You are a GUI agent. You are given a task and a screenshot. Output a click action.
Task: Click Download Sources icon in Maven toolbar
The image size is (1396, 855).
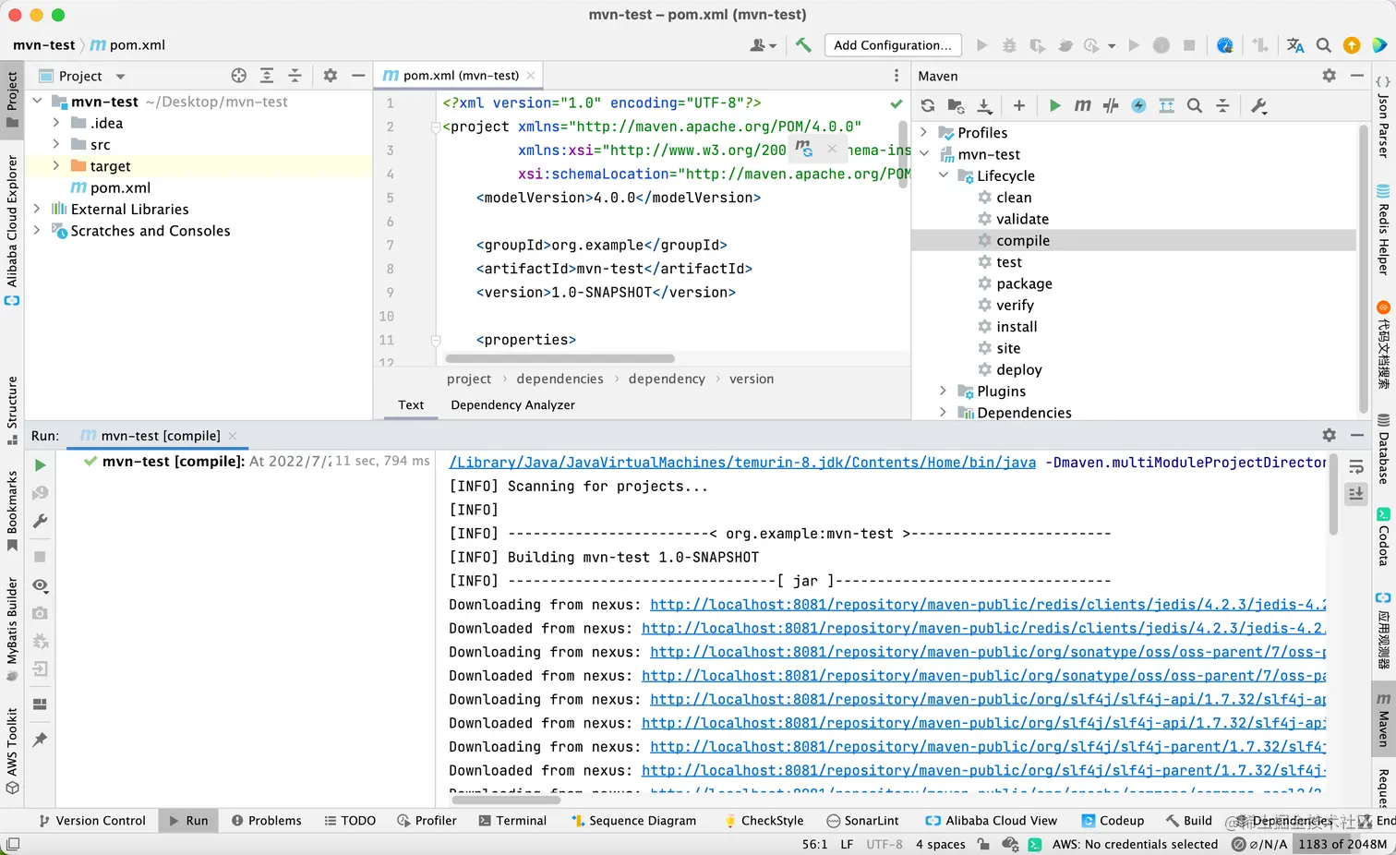point(984,106)
